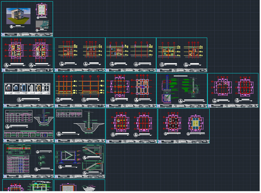Screen dimensions: 261x193
Task: Select title block of the house rendering sheet
Action: click(27, 34)
